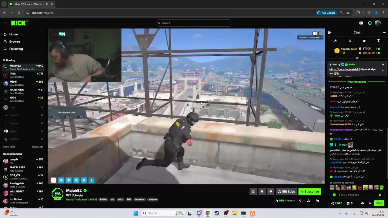The width and height of the screenshot is (388, 218).
Task: Click the Levelone tag
Action: point(139,200)
